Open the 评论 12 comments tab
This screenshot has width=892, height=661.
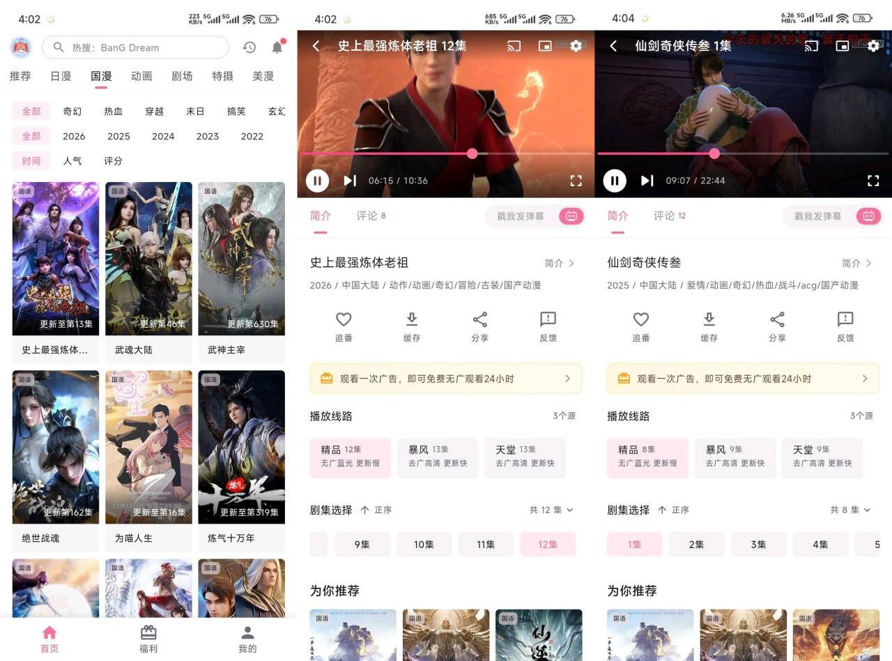668,215
